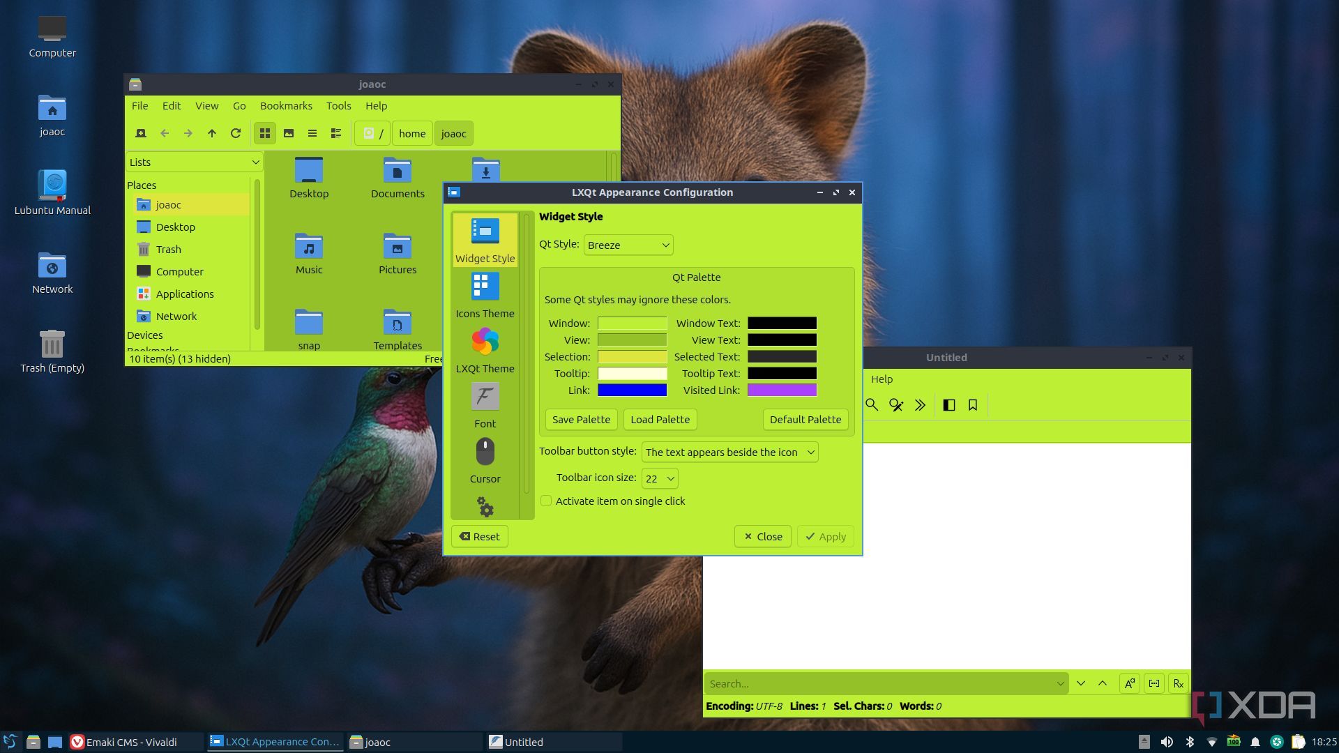Switch file manager to compact list view

coord(312,133)
